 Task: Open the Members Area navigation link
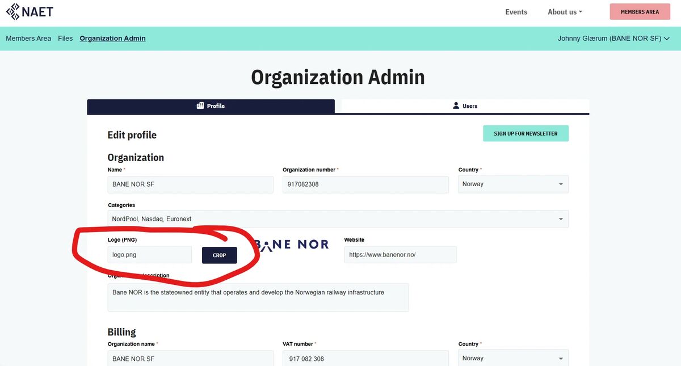point(28,39)
